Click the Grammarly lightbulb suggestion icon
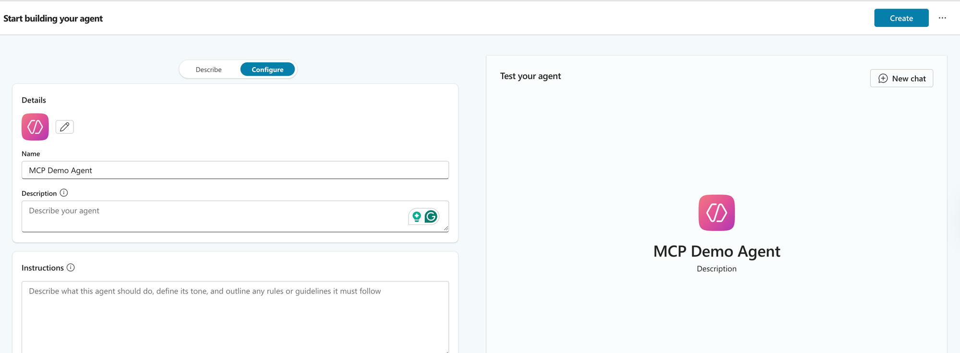 tap(417, 217)
